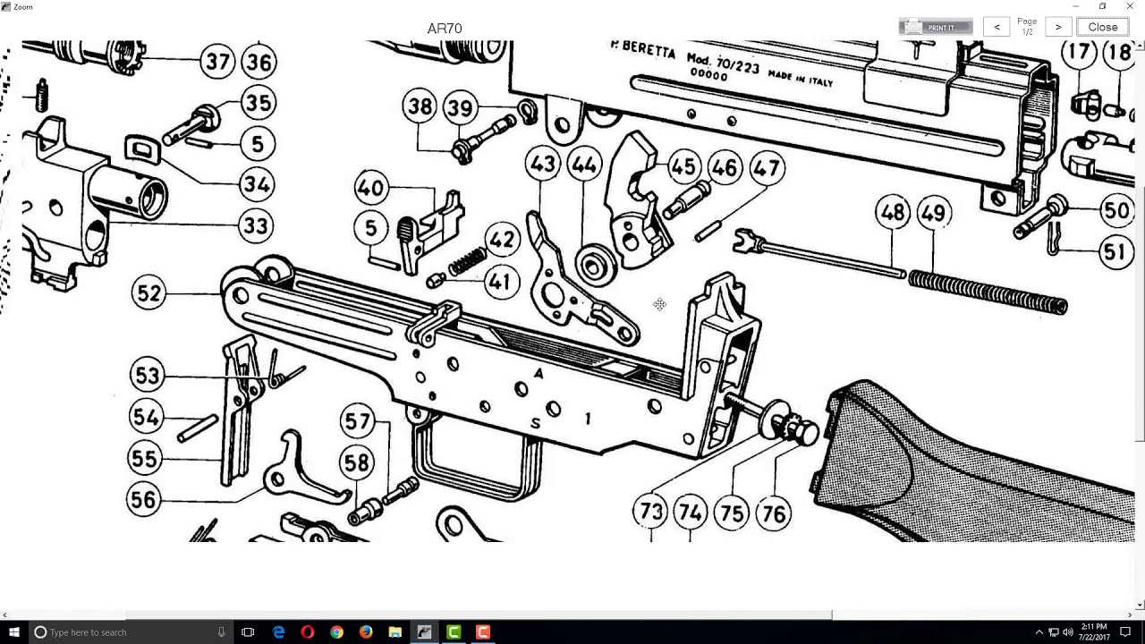1145x644 pixels.
Task: Click part number 75 label
Action: (x=732, y=513)
